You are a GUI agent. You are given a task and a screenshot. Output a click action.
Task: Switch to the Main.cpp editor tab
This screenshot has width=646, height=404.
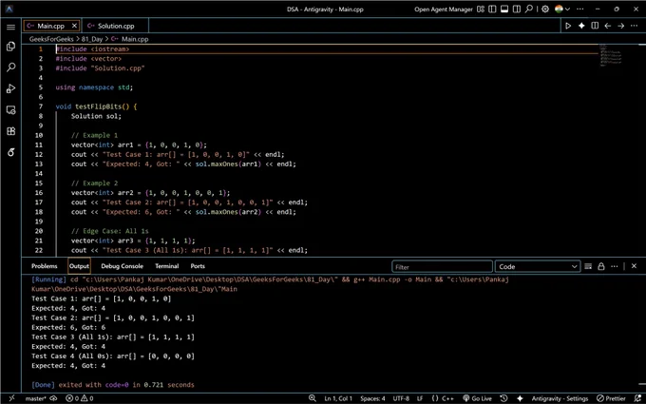pyautogui.click(x=50, y=26)
